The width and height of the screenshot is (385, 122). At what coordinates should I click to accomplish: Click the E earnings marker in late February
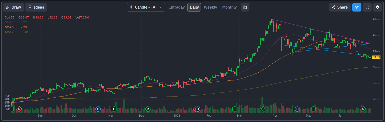coord(234,109)
